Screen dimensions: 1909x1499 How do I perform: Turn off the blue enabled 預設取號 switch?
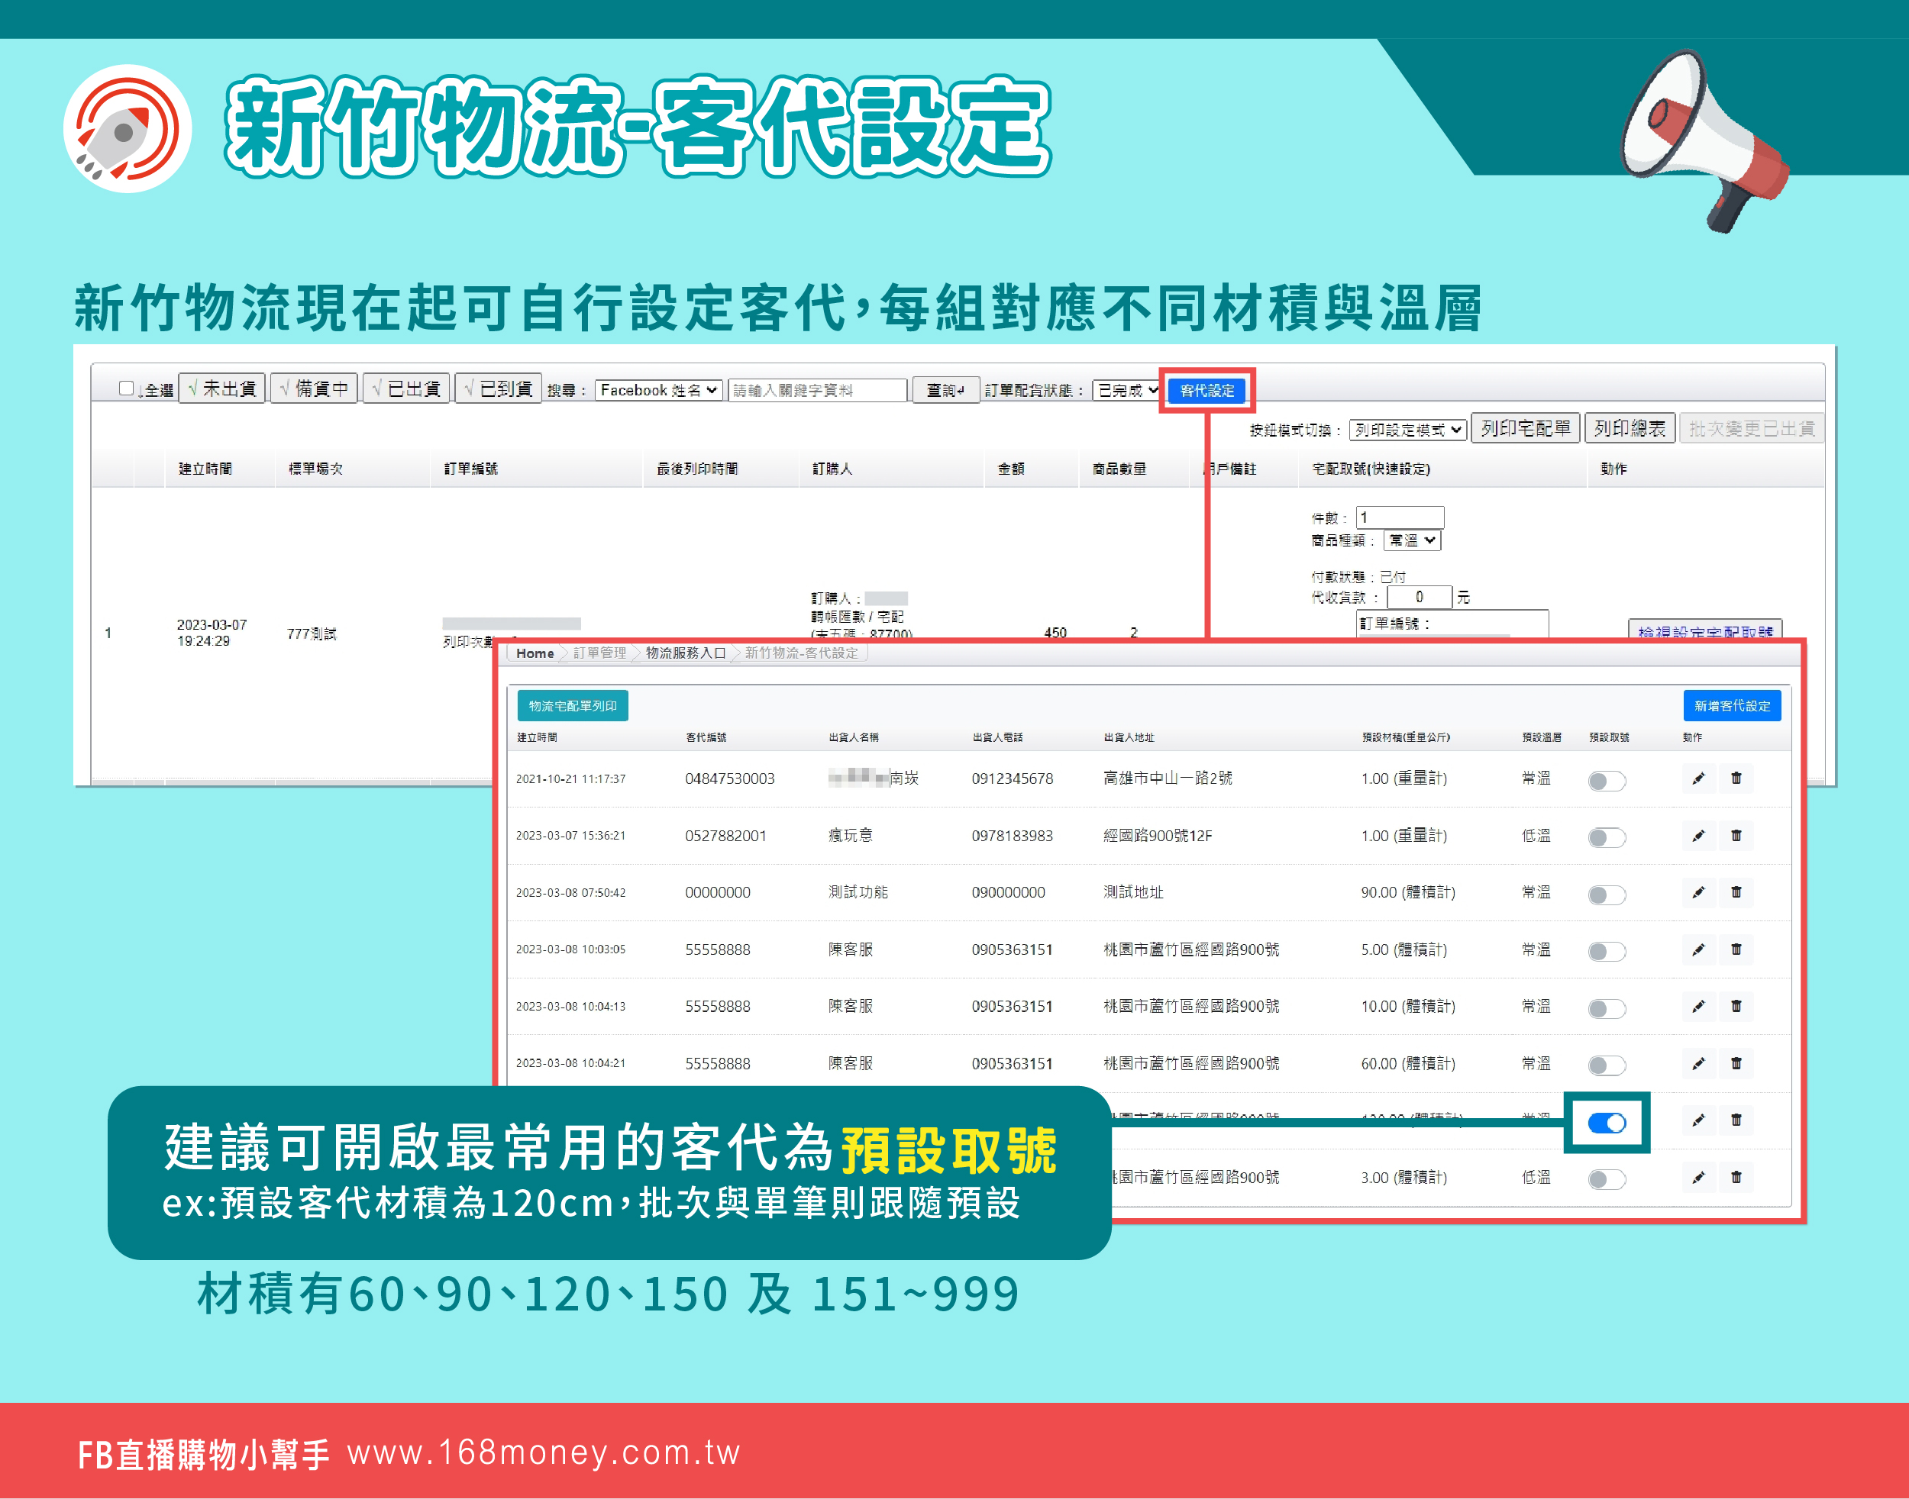coord(1607,1123)
